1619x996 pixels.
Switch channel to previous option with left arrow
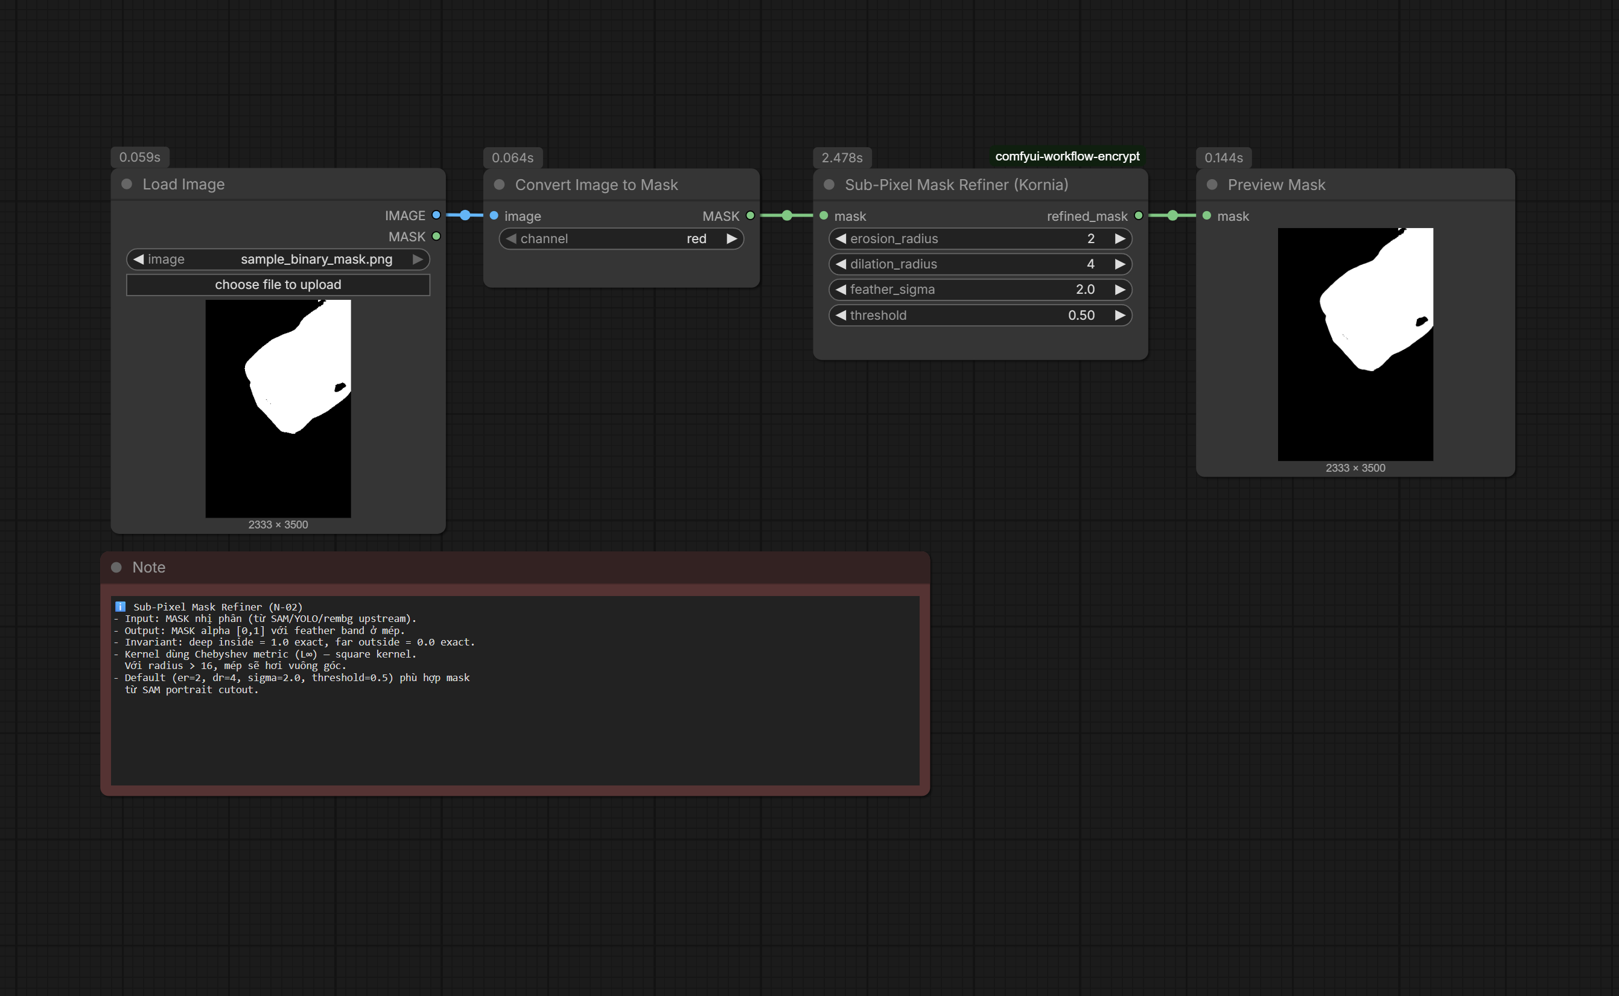(511, 239)
